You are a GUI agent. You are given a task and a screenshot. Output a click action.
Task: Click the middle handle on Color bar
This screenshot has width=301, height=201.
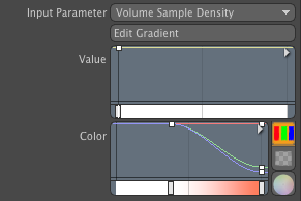pos(171,188)
